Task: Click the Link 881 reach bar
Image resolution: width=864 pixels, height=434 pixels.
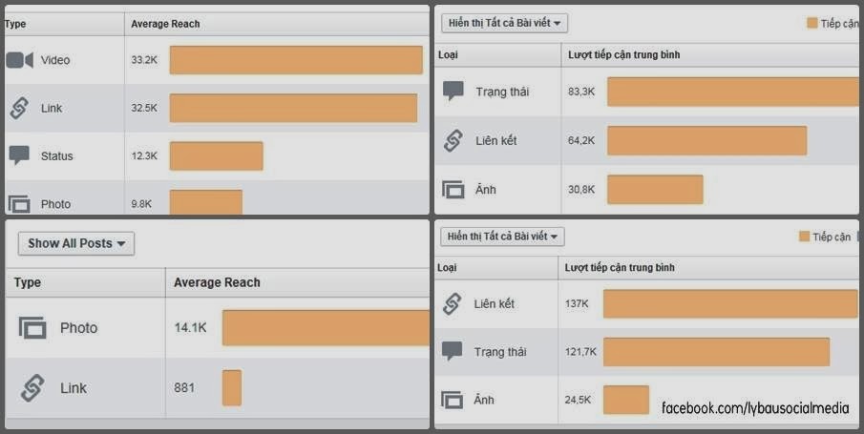Action: coord(232,387)
